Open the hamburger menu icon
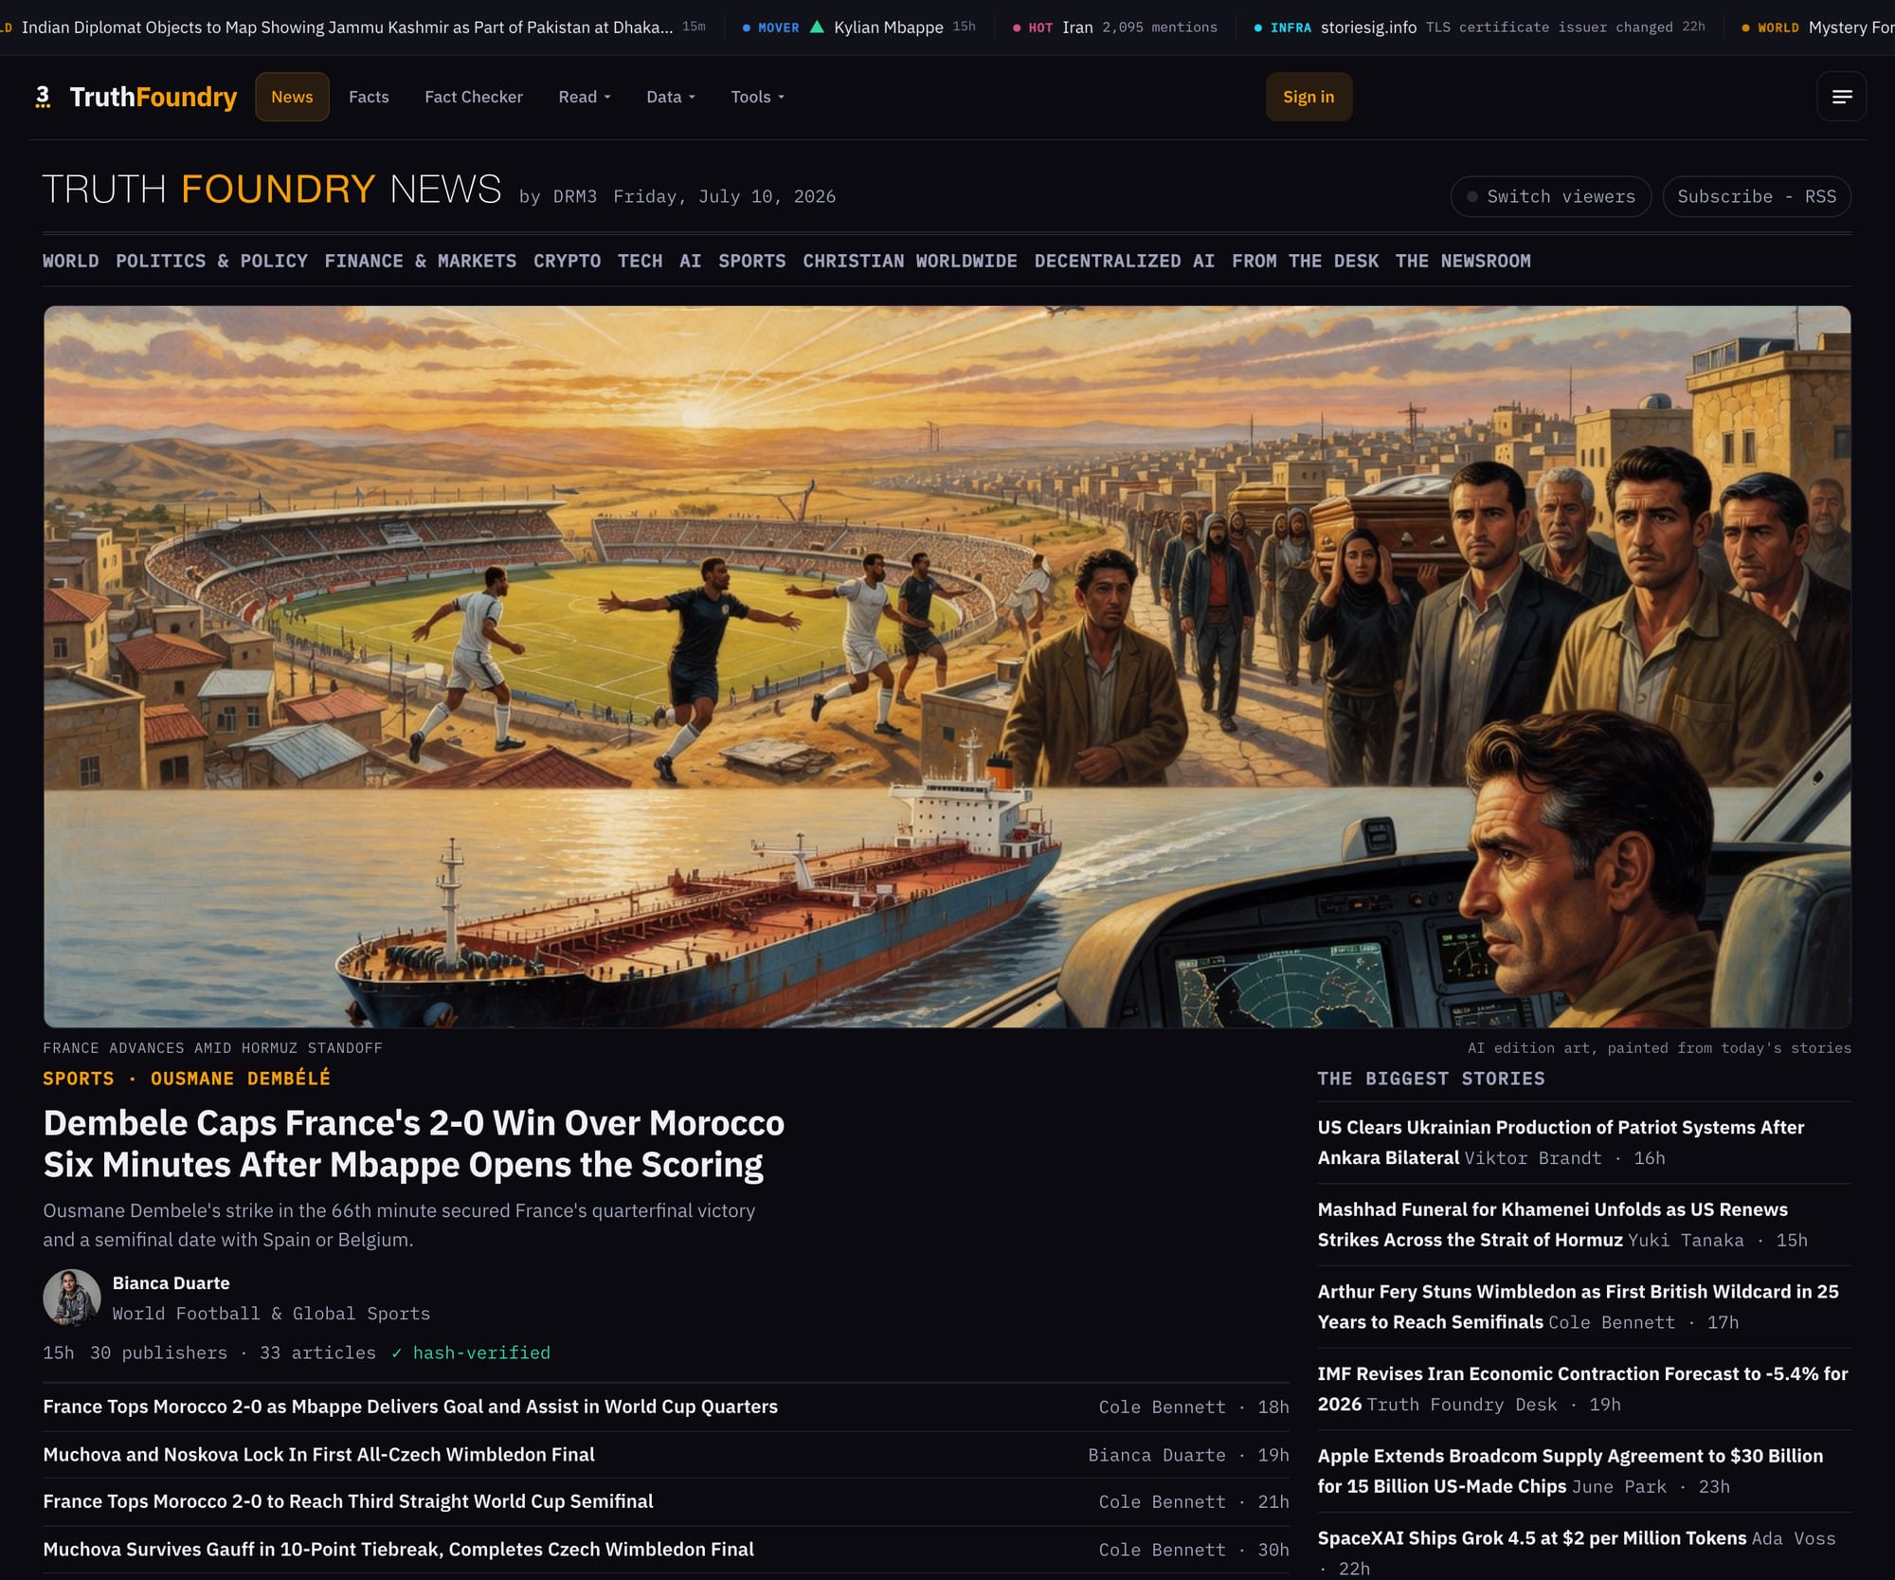This screenshot has height=1580, width=1895. [1841, 97]
